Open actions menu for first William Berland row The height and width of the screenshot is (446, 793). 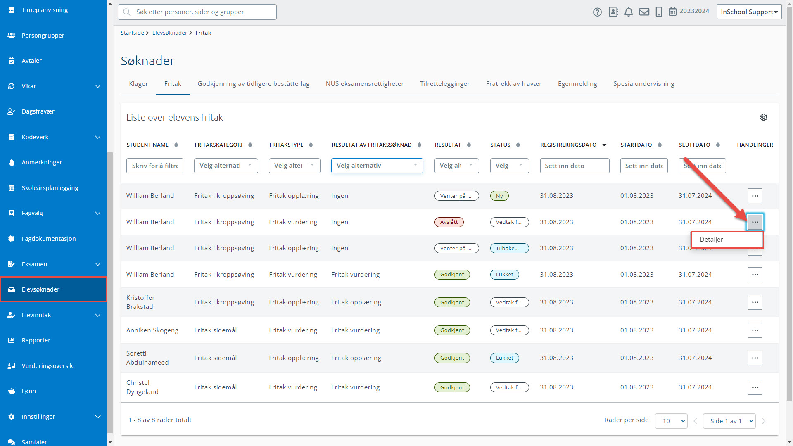click(x=755, y=196)
